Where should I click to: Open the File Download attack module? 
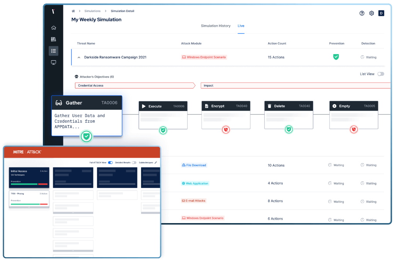(194, 165)
